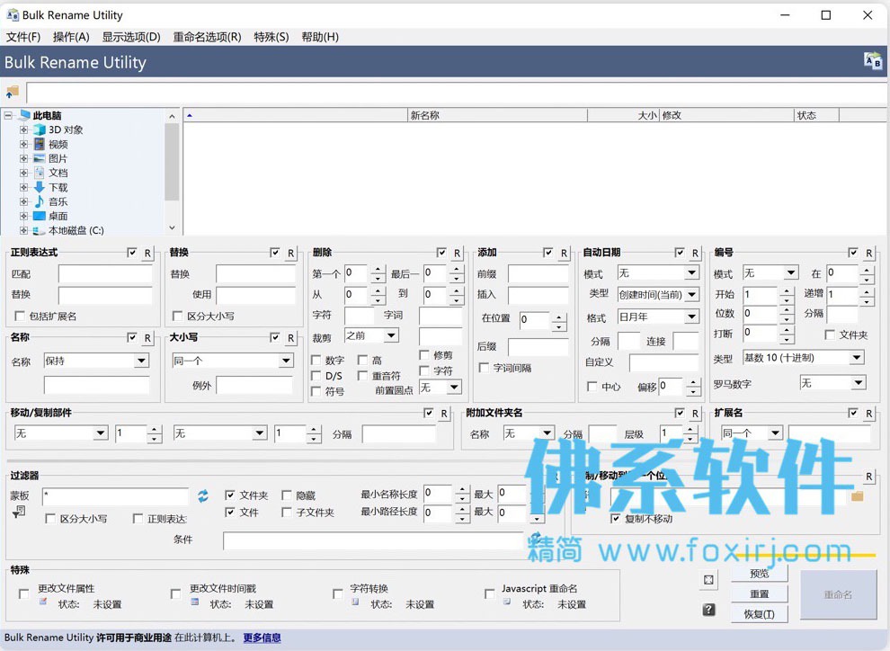Click the 更改文件属性 status icon
The width and height of the screenshot is (890, 651).
click(43, 602)
